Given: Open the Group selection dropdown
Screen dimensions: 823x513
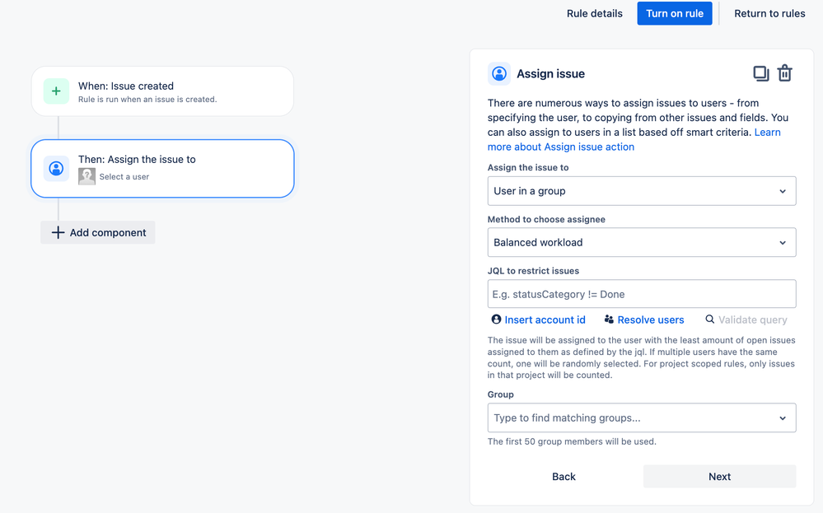Looking at the screenshot, I should (642, 418).
